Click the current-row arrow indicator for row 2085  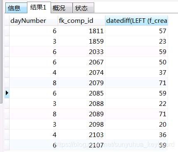[x=7, y=93]
